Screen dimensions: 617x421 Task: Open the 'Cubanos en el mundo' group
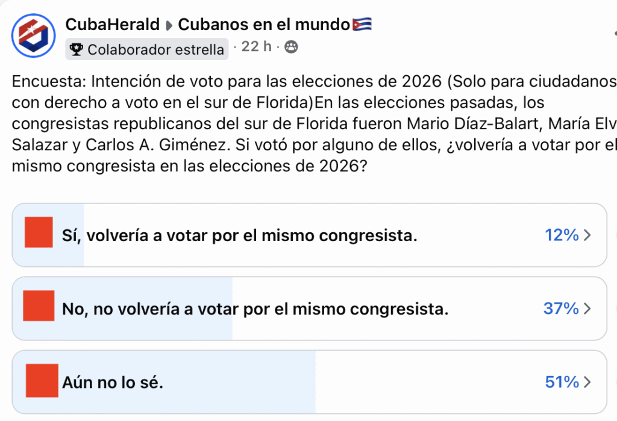click(265, 24)
